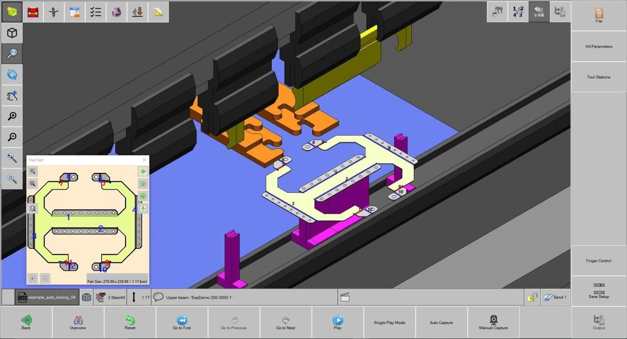Click the wireframe cube view icon
Screen dimensions: 627x339
pyautogui.click(x=12, y=33)
